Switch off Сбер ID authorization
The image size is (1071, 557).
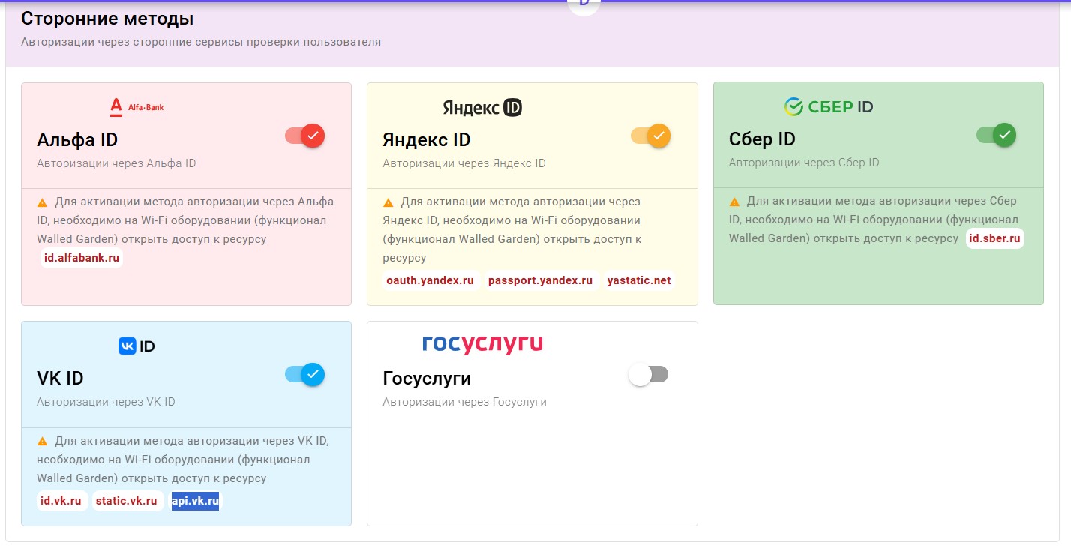click(x=996, y=135)
